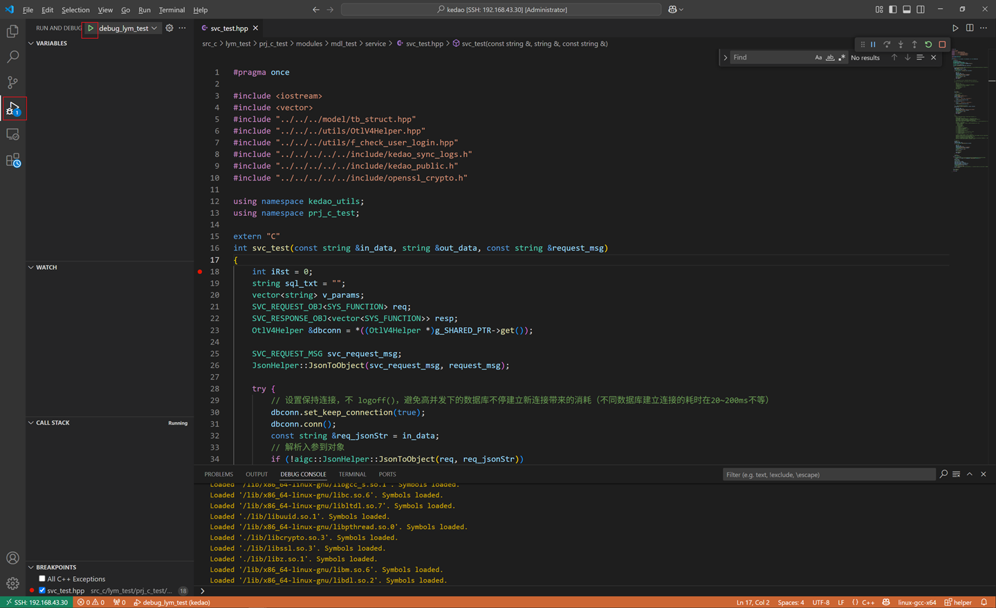Go back with the navigation arrow

tap(316, 10)
